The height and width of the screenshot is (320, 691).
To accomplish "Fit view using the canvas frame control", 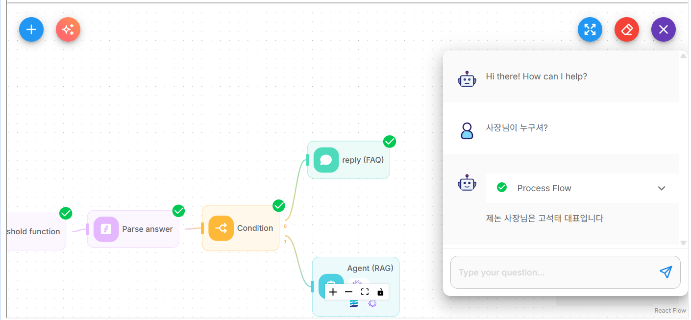I will 365,292.
